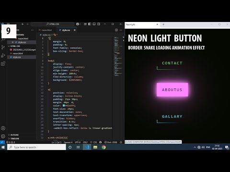Open the Copilot dropdown arrow
This screenshot has width=230, height=172.
click(x=80, y=24)
